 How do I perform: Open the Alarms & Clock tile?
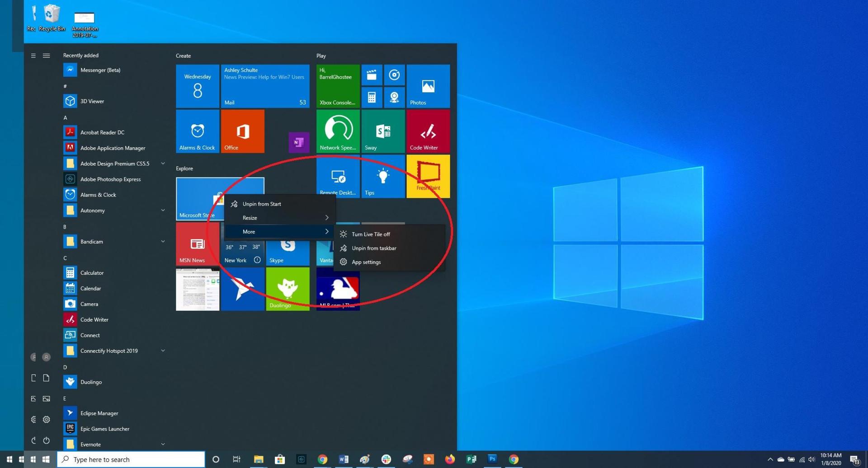197,131
